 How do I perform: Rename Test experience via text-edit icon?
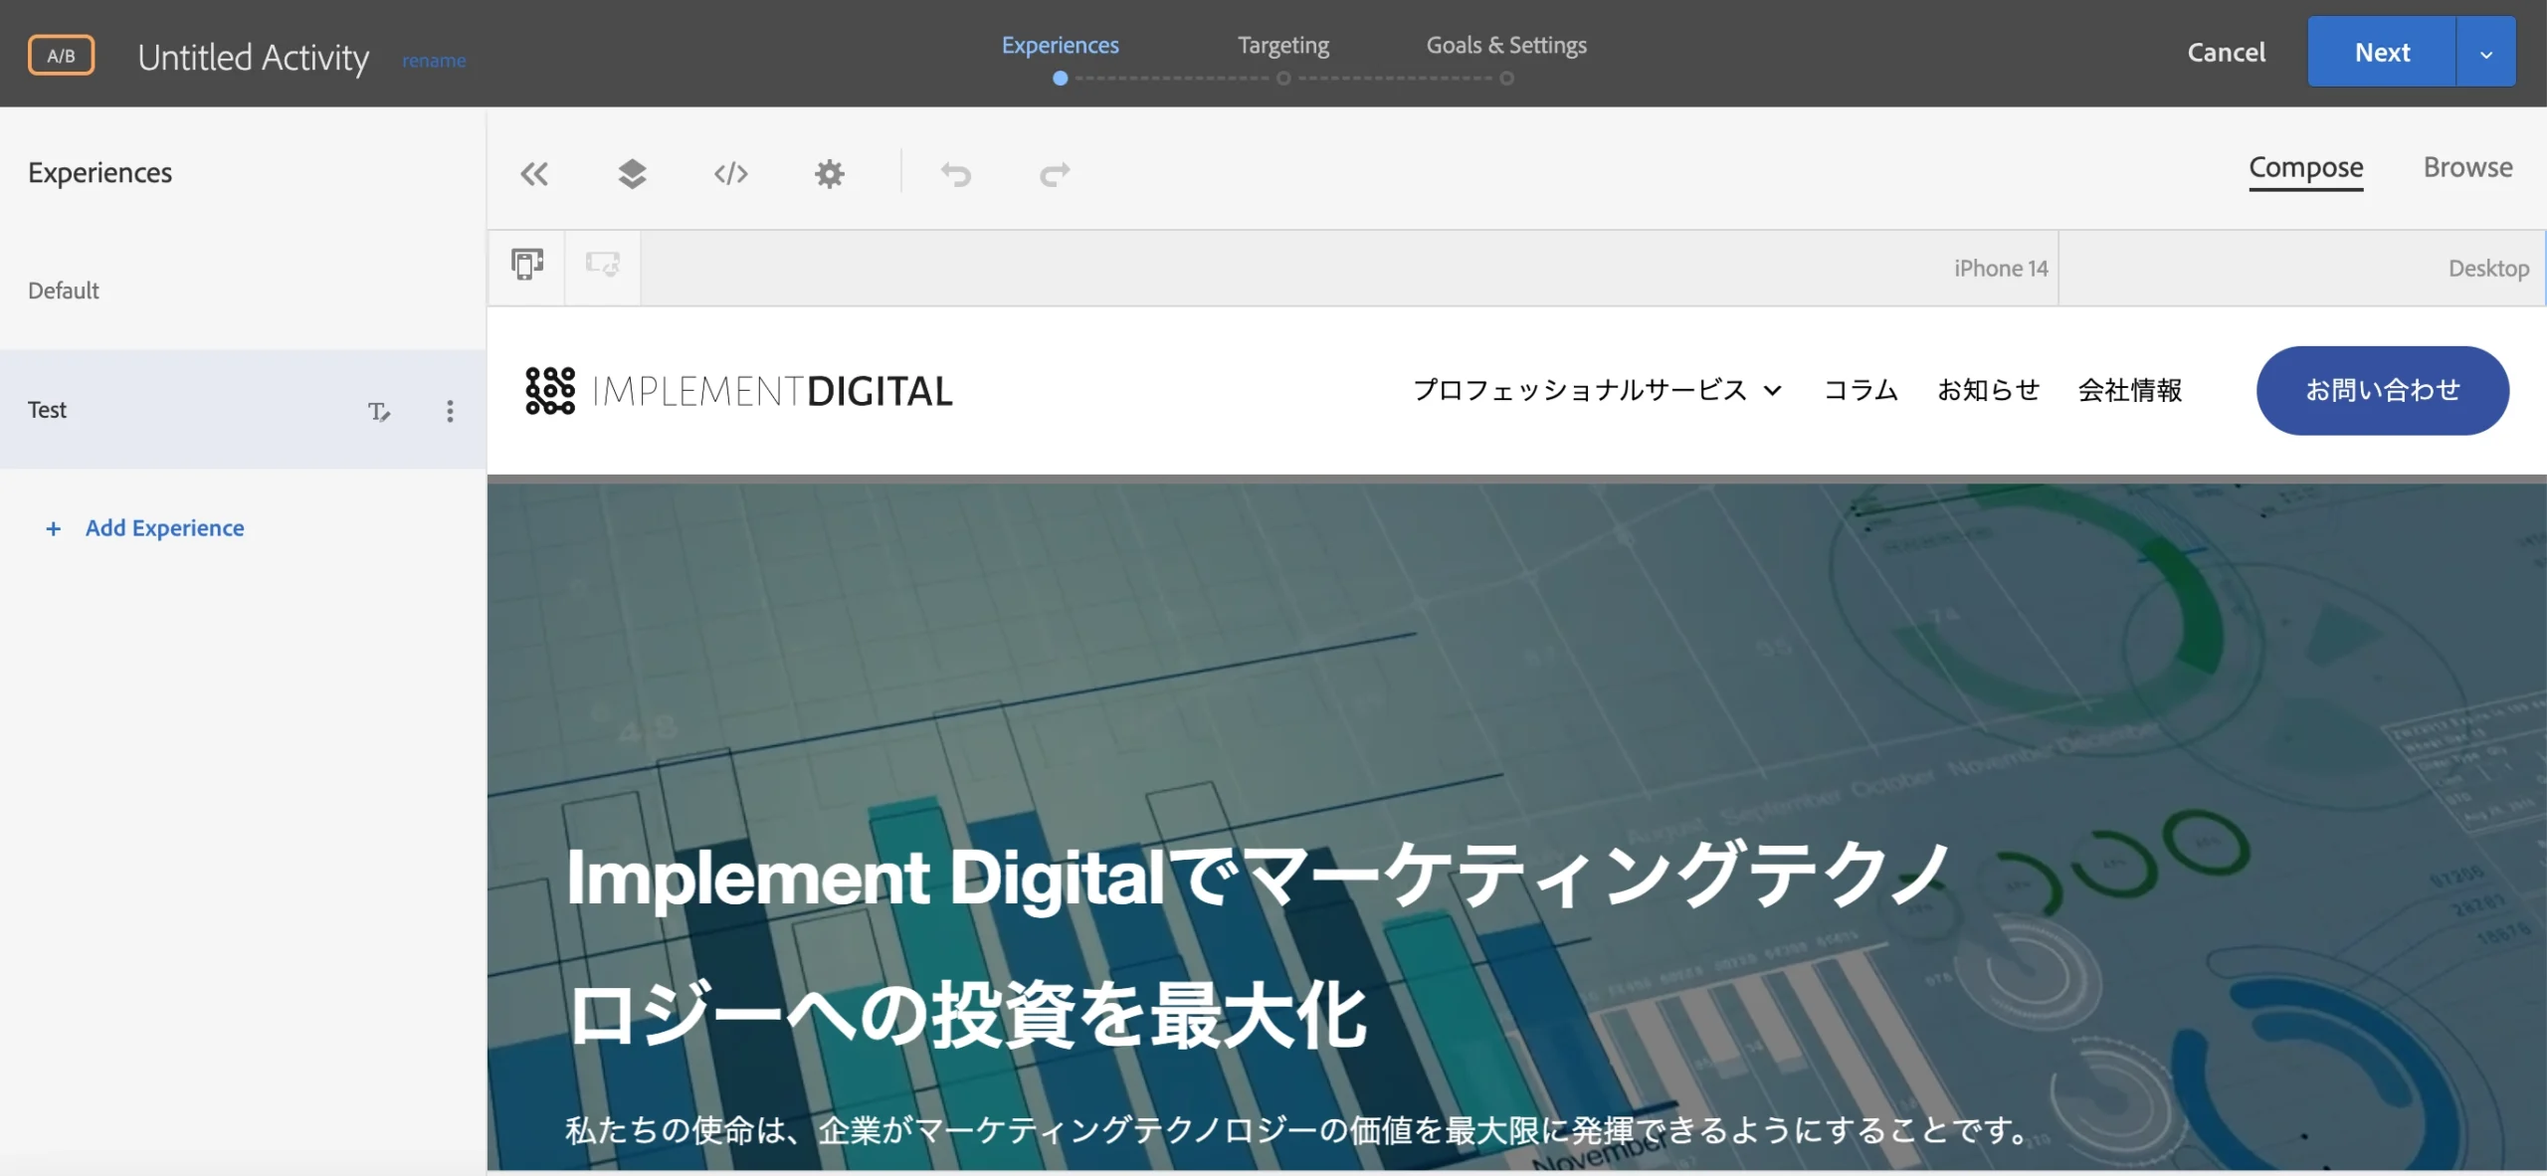pos(378,411)
